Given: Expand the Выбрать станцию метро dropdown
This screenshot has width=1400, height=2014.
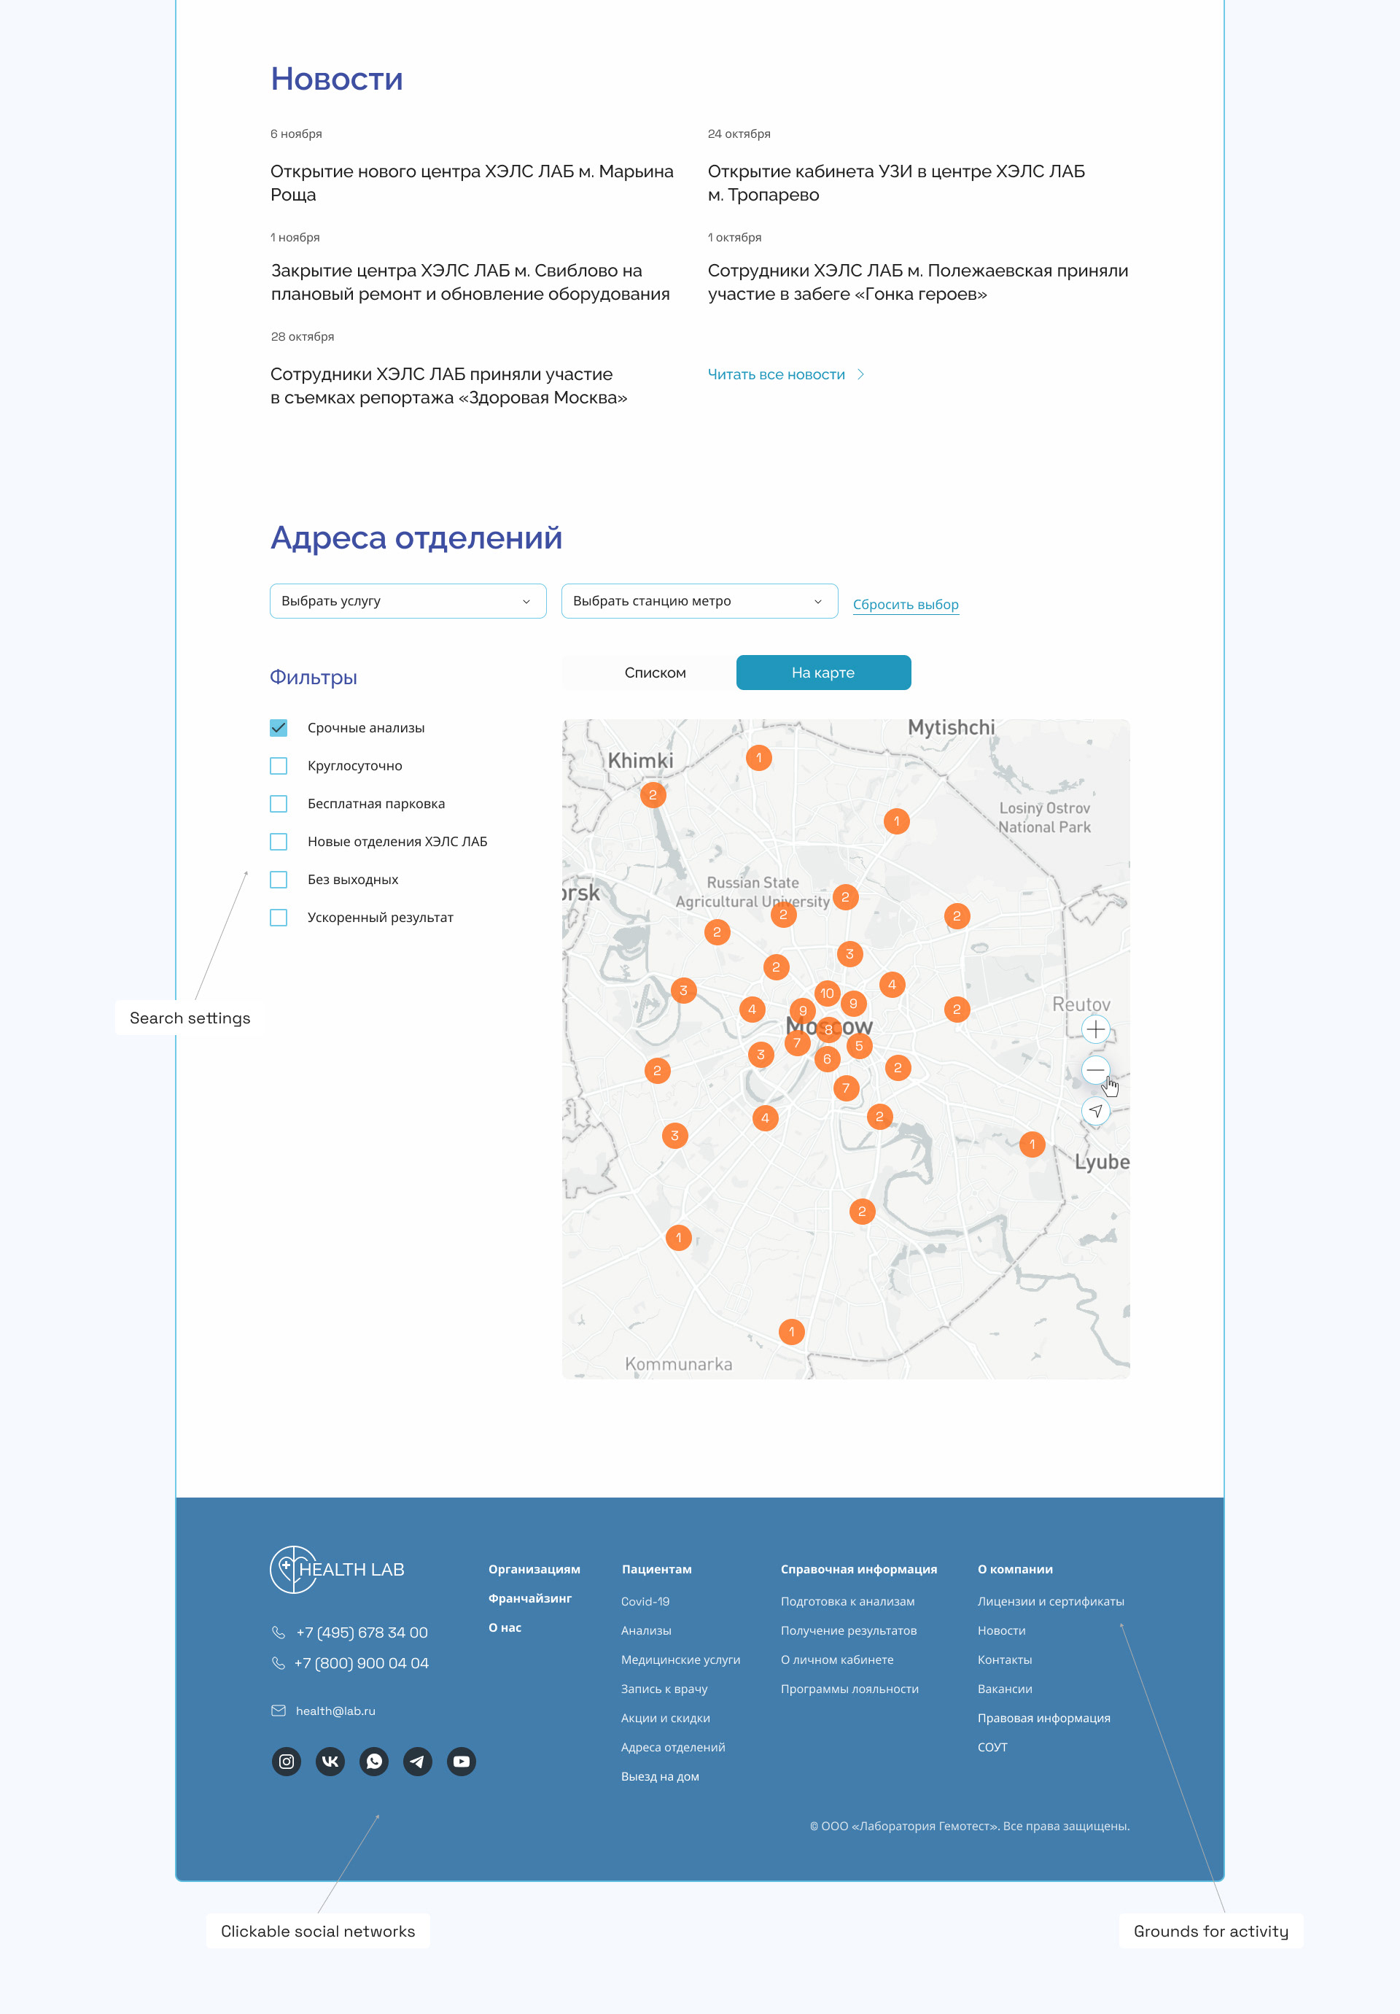Looking at the screenshot, I should [x=699, y=601].
